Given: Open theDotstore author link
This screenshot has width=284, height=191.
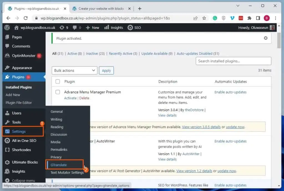Looking at the screenshot, I should (x=194, y=110).
